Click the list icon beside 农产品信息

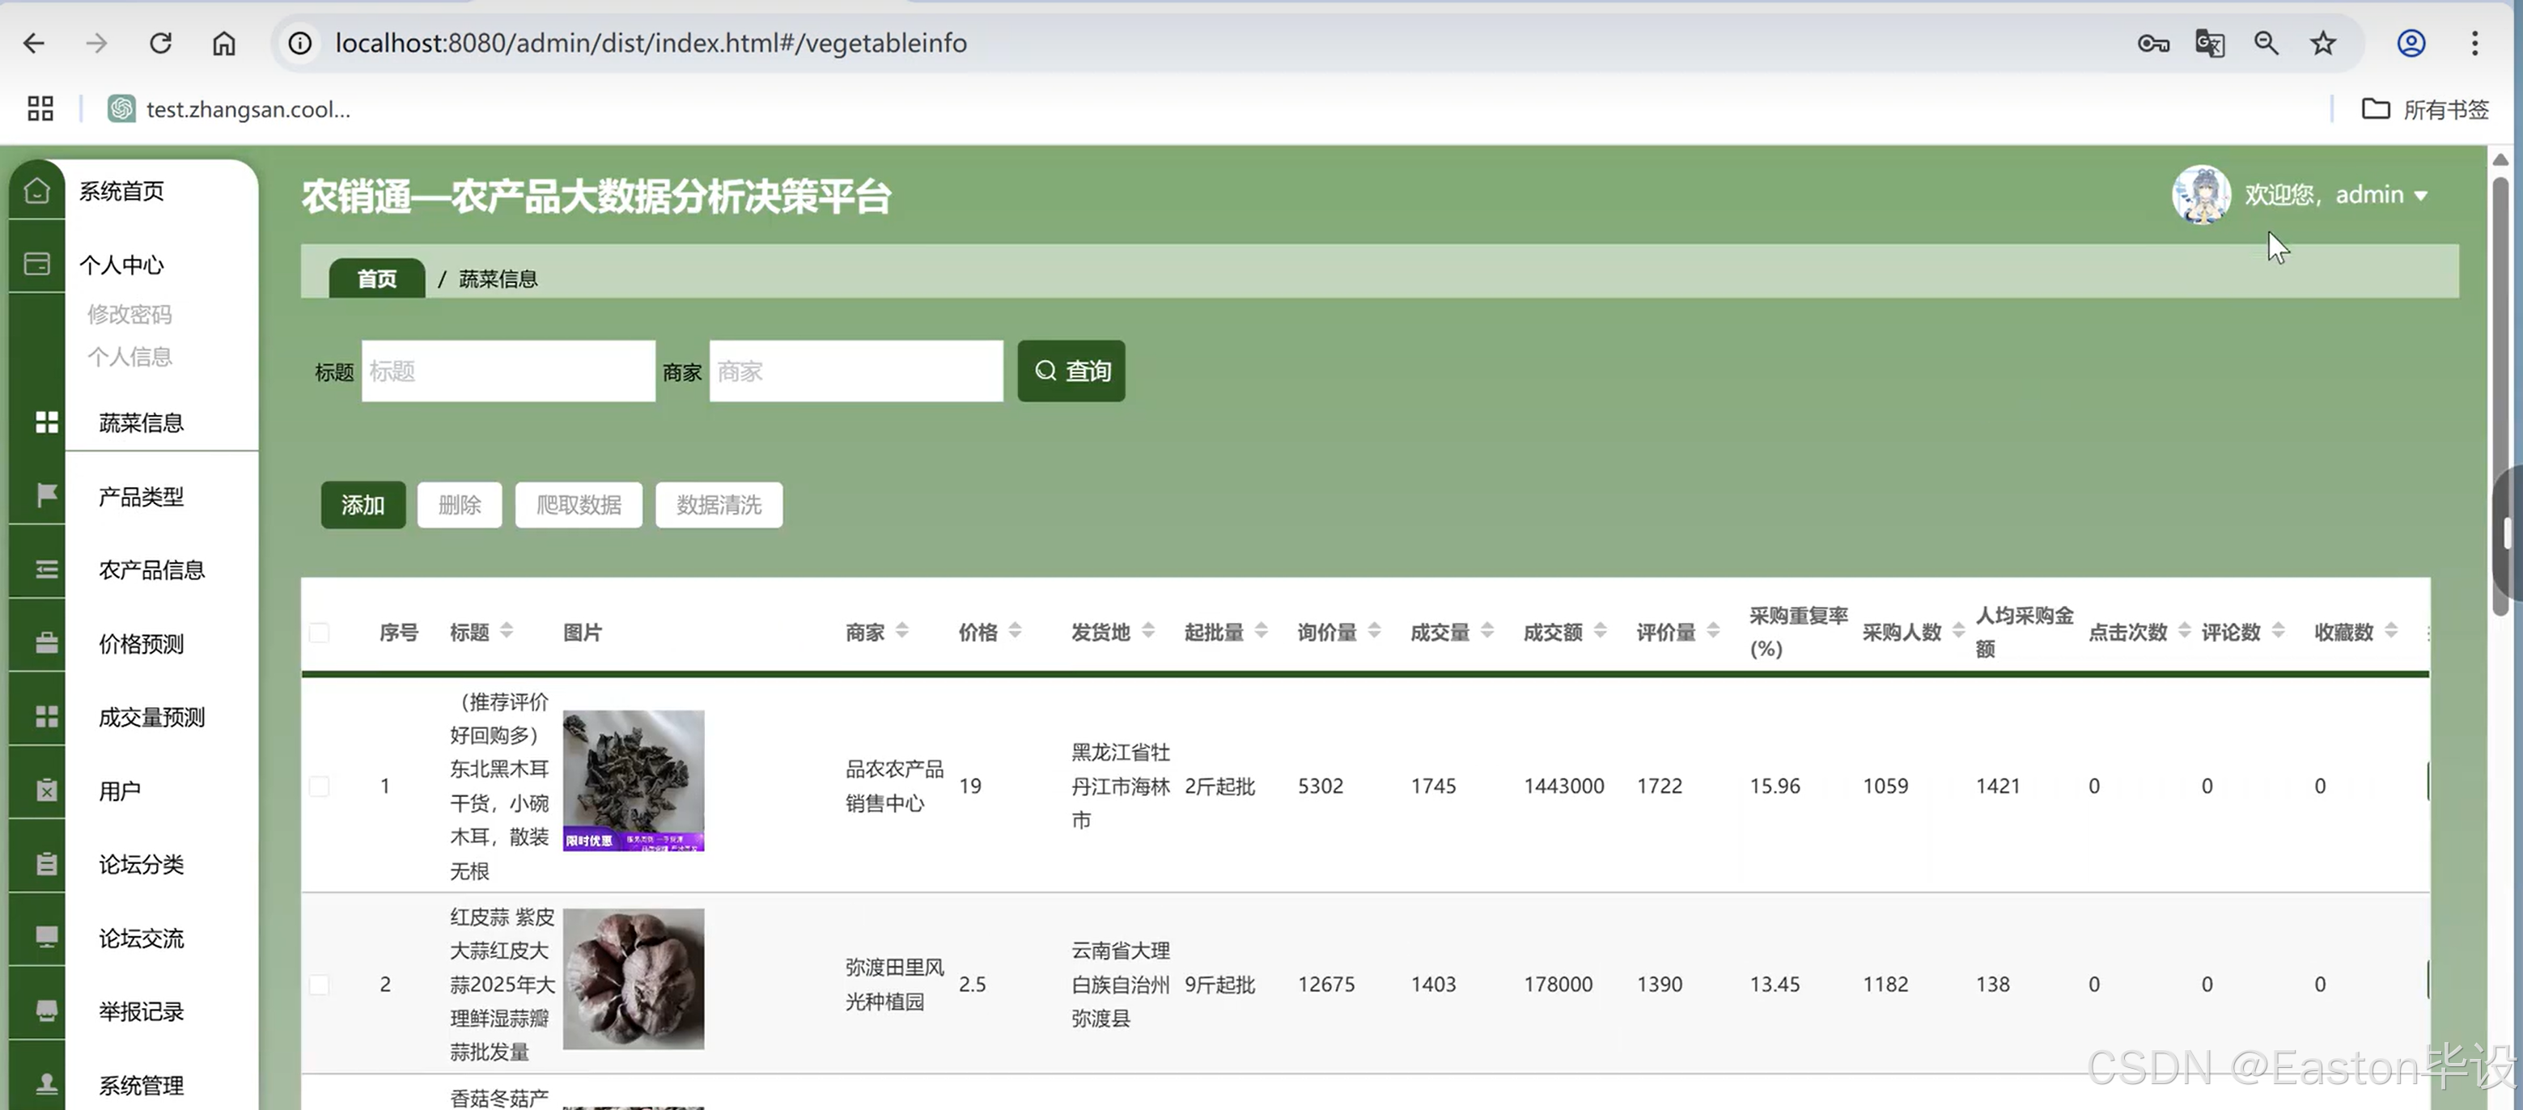[46, 570]
